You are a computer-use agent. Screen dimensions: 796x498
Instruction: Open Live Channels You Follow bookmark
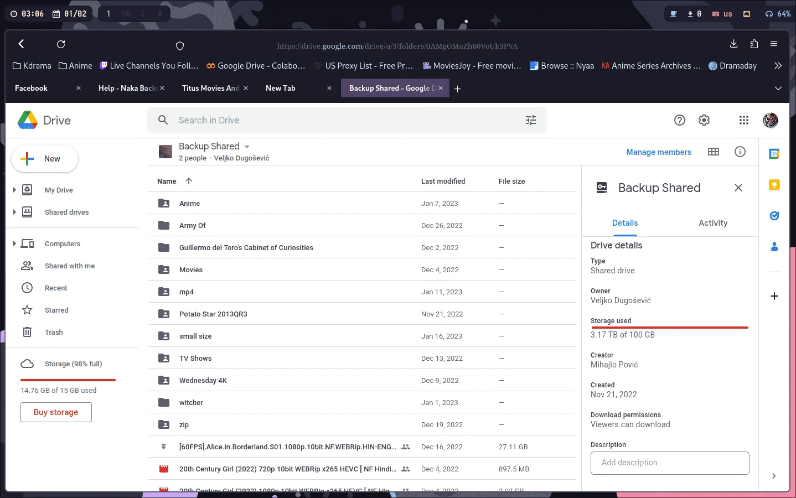149,66
